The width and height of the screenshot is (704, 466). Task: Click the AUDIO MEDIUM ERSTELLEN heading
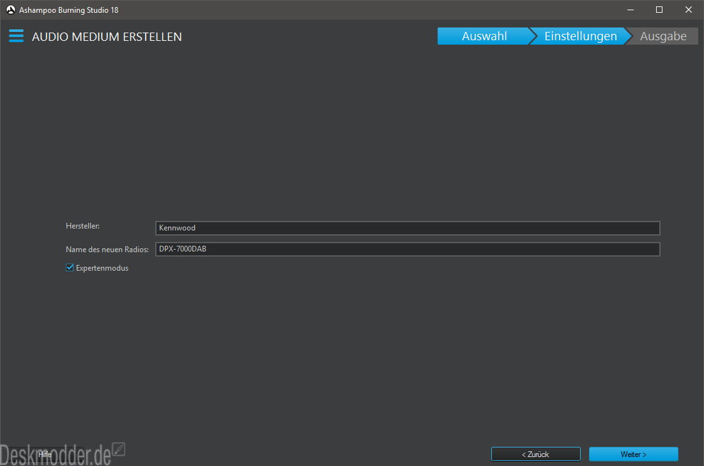coord(107,37)
